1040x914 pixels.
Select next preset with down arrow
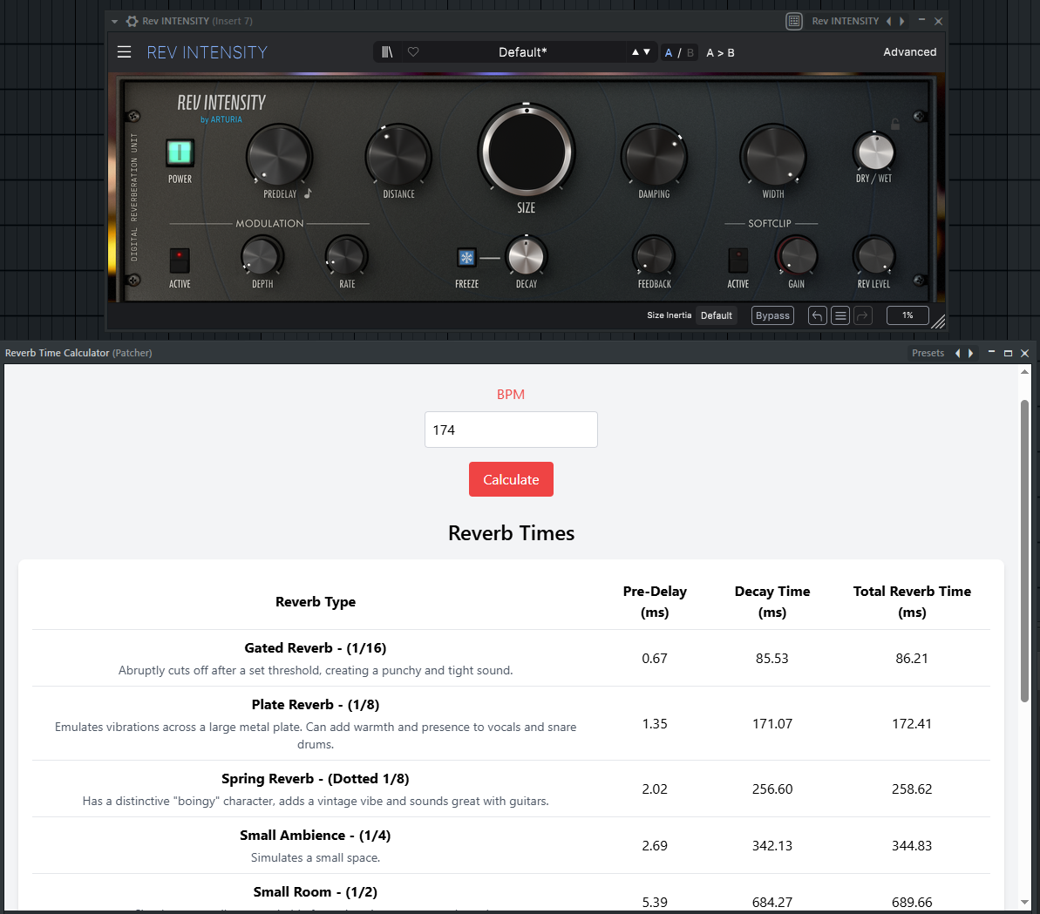click(x=647, y=51)
